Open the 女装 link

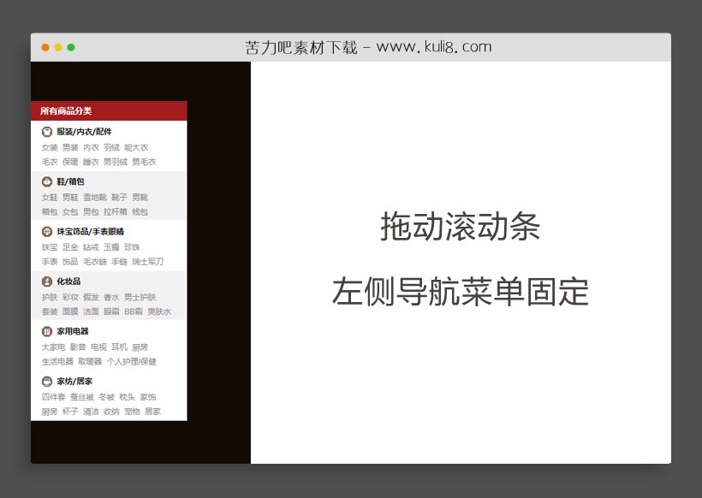[x=49, y=147]
